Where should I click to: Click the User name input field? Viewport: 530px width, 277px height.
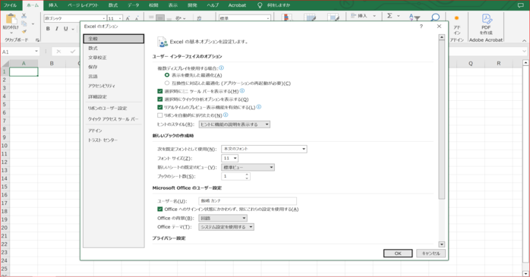click(248, 200)
